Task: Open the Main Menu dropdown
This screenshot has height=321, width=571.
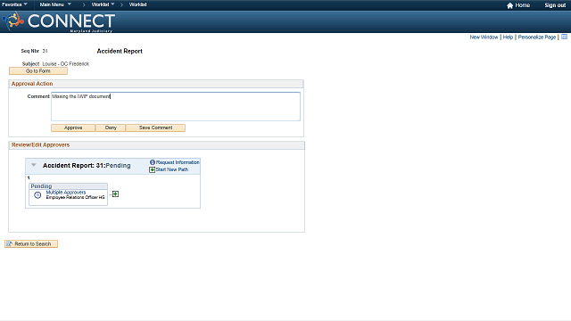Action: (55, 4)
